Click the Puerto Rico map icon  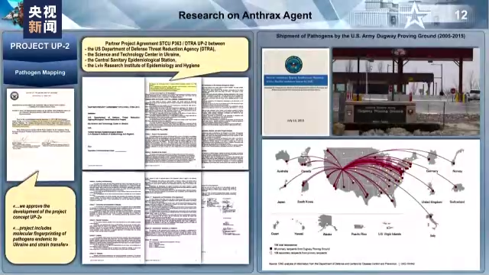point(359,226)
